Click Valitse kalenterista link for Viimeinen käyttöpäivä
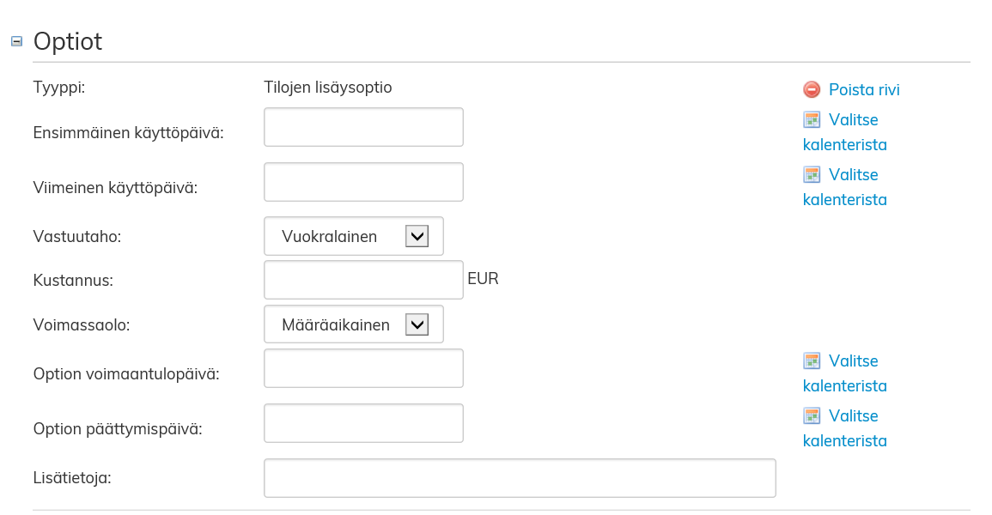Screen dimensions: 992x515 pos(853,175)
